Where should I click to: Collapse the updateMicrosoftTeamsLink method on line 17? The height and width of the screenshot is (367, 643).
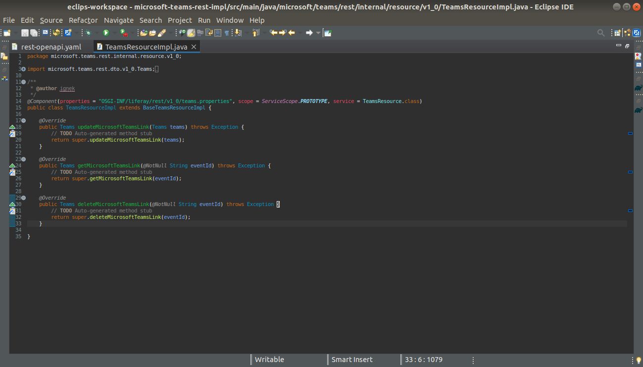23,121
